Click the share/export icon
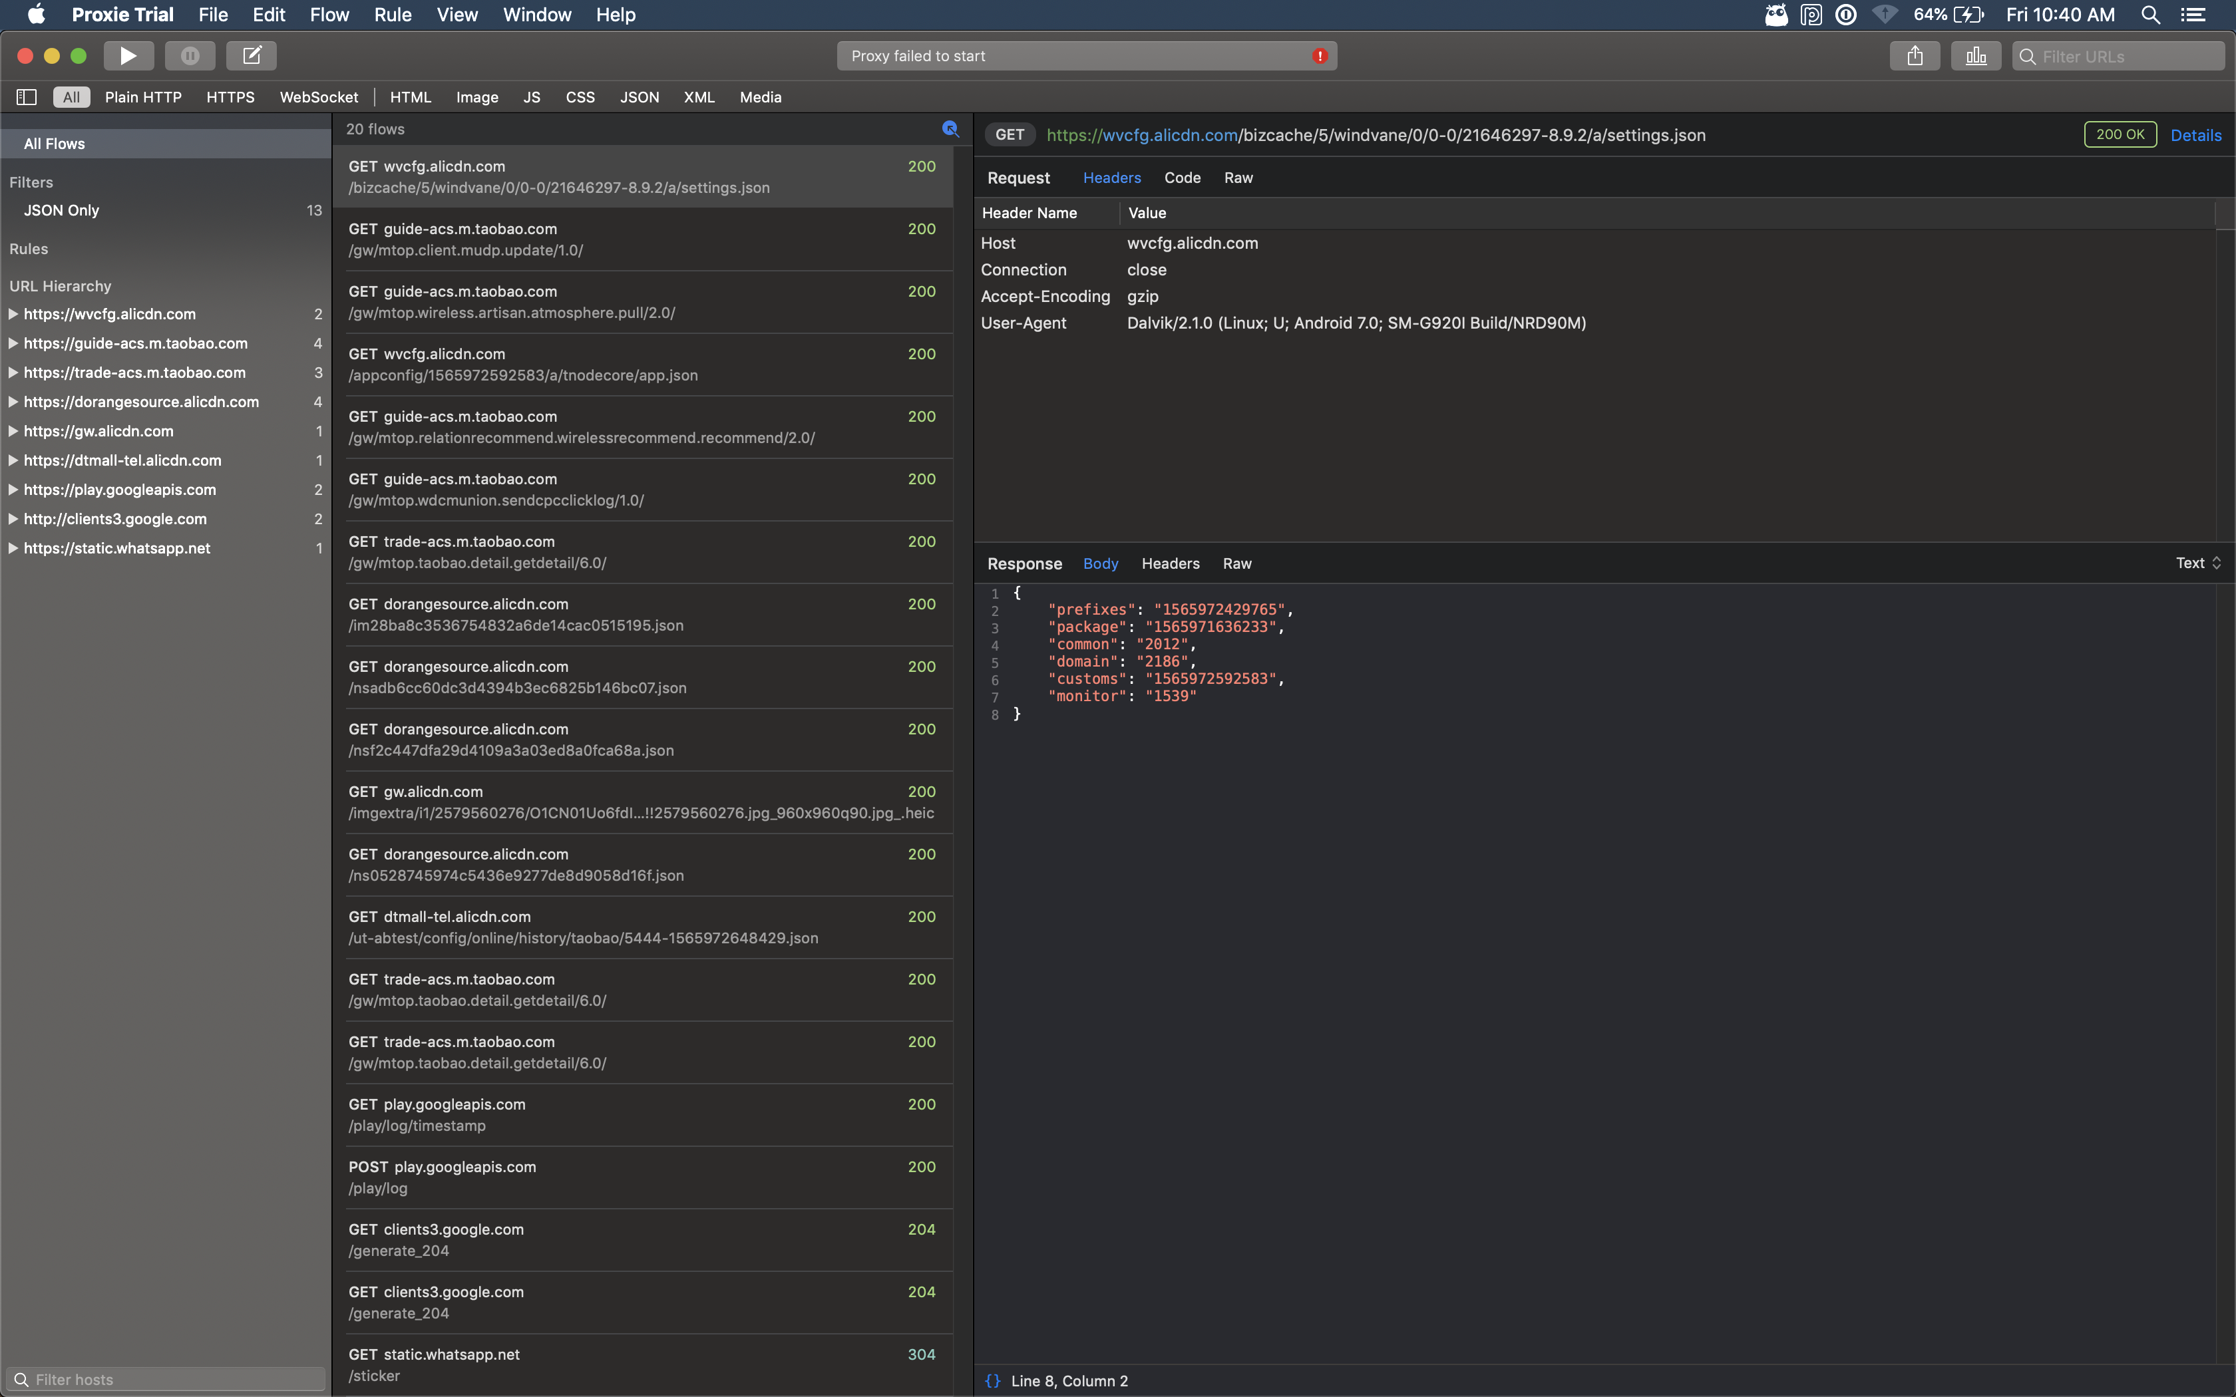 click(1915, 55)
